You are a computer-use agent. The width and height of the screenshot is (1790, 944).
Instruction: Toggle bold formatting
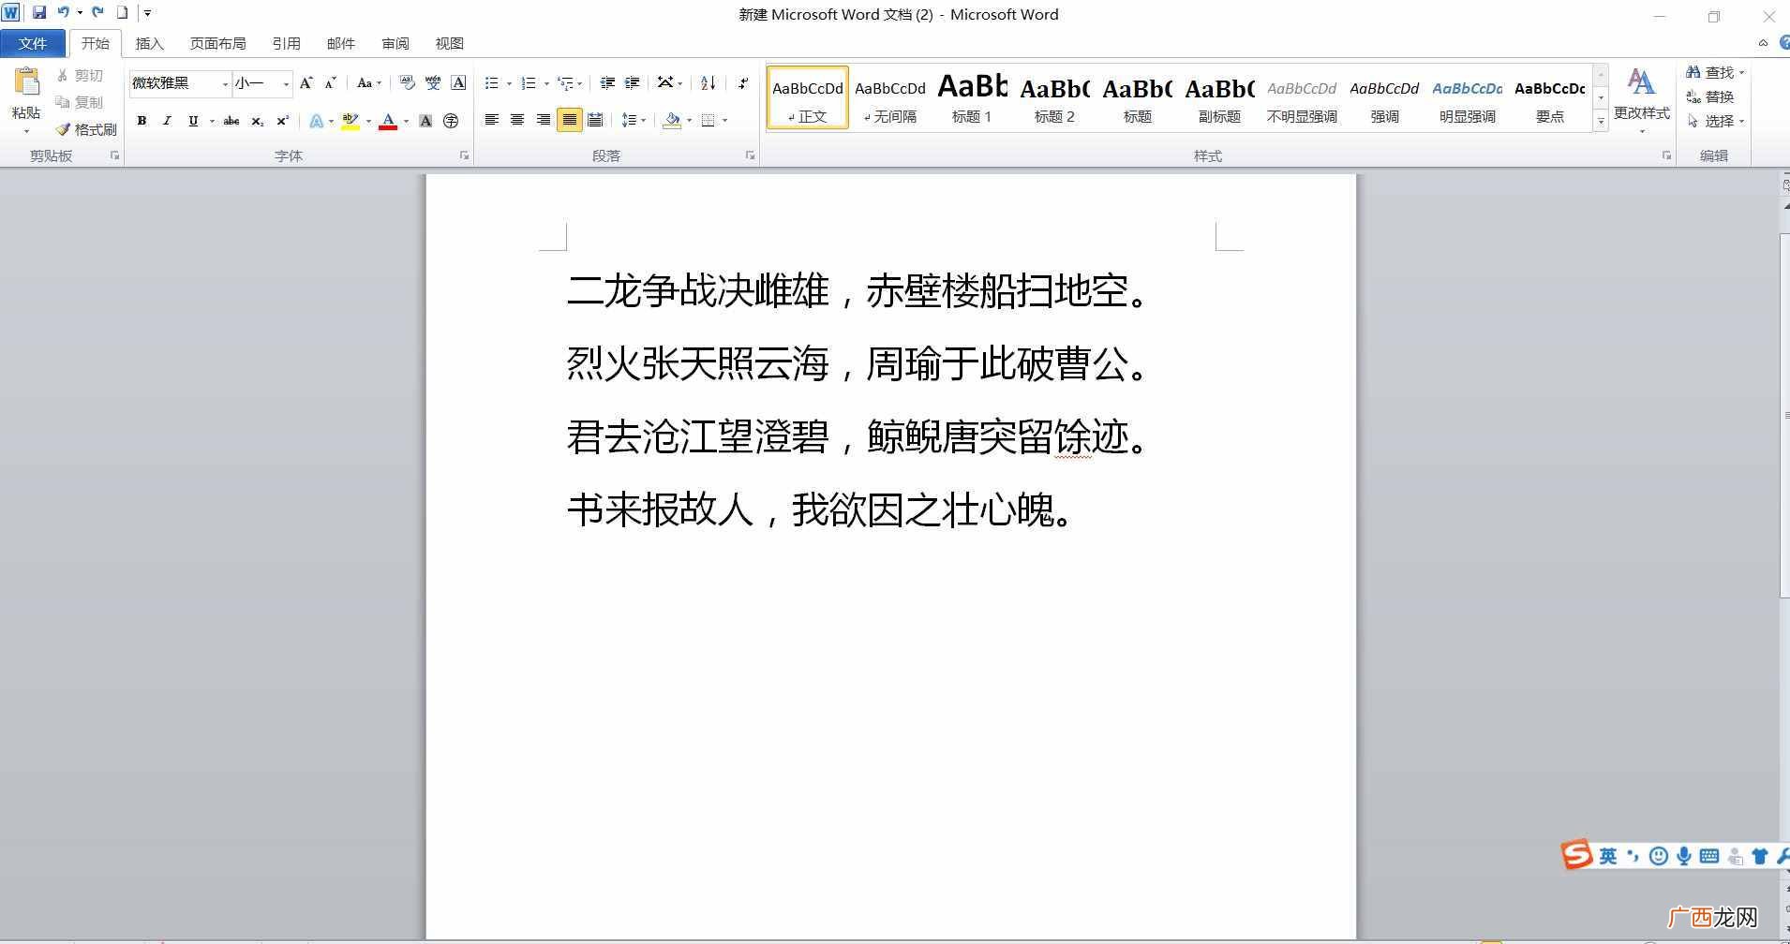point(142,121)
